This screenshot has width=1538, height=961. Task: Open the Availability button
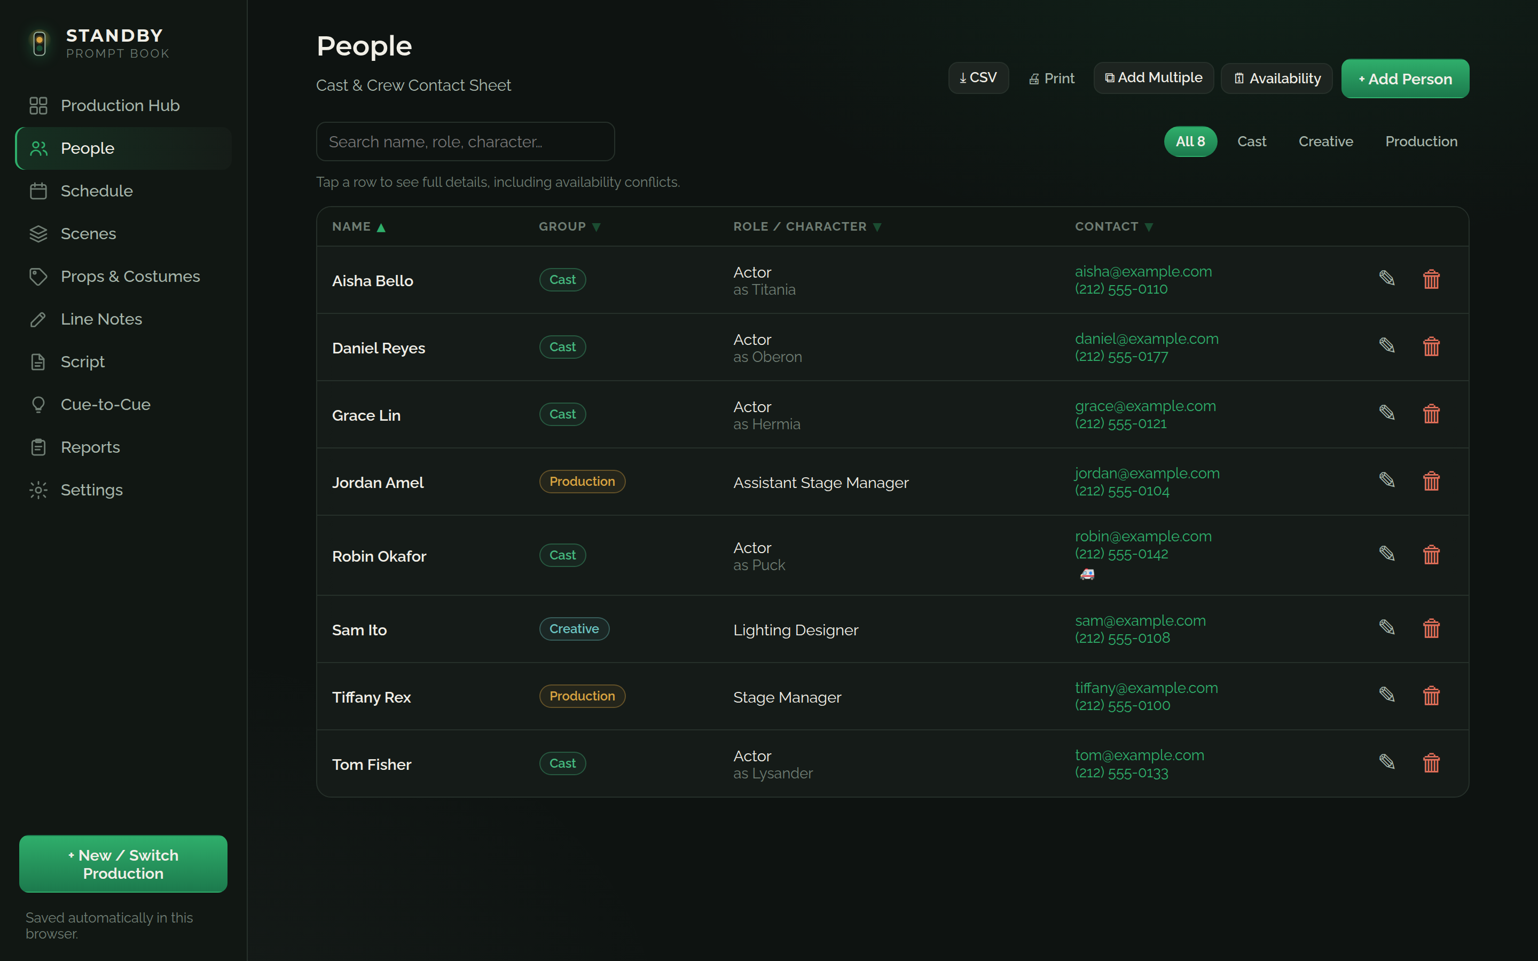coord(1277,79)
